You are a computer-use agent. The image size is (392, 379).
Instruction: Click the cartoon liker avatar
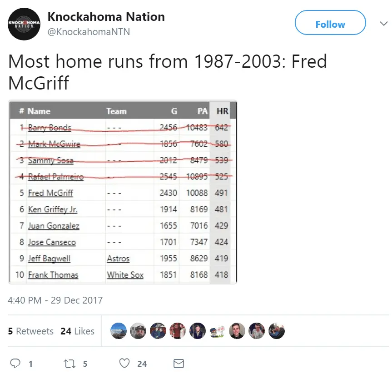click(x=218, y=331)
